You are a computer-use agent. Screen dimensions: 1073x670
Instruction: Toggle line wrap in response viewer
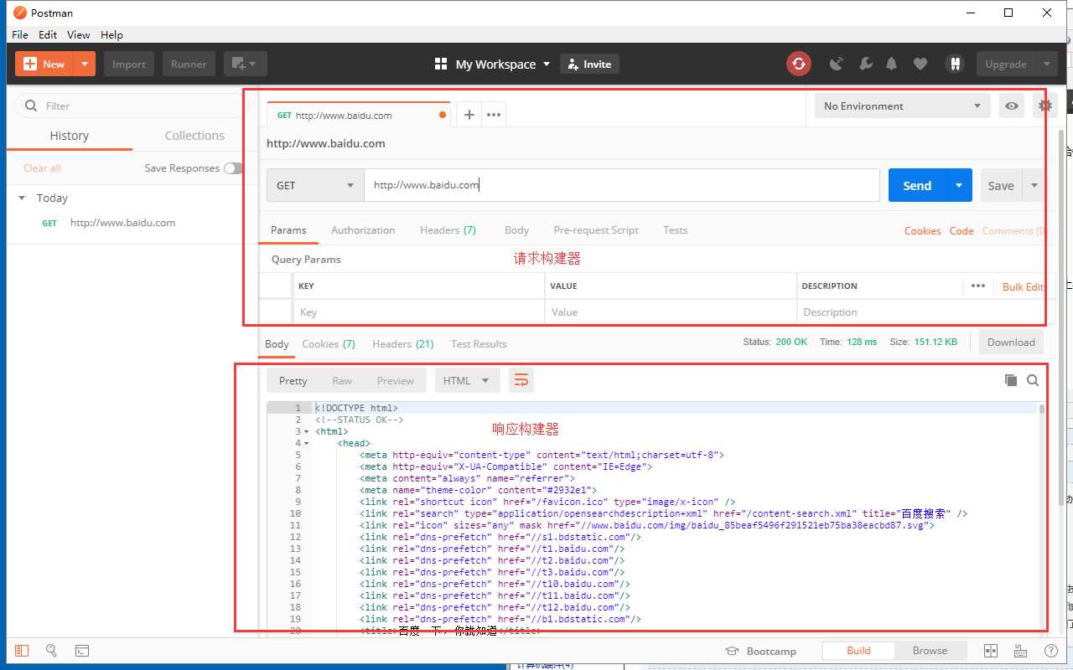point(521,380)
